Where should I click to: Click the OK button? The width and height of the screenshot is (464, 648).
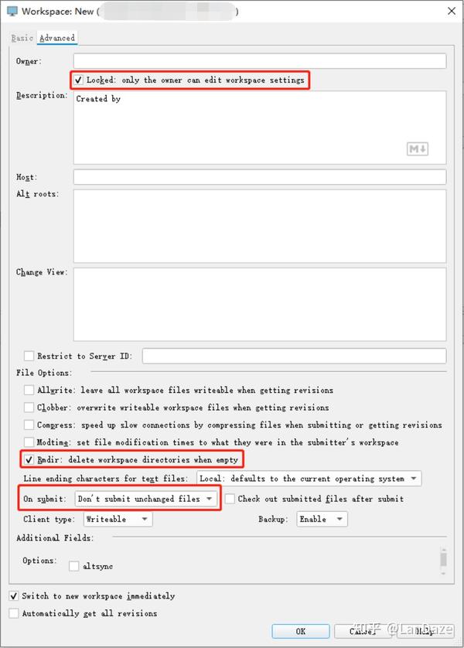(x=301, y=631)
